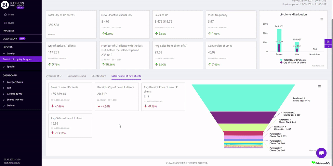The image size is (333, 166).
Task: Collapse the Loyalty reports group
Action: pyautogui.click(x=11, y=53)
